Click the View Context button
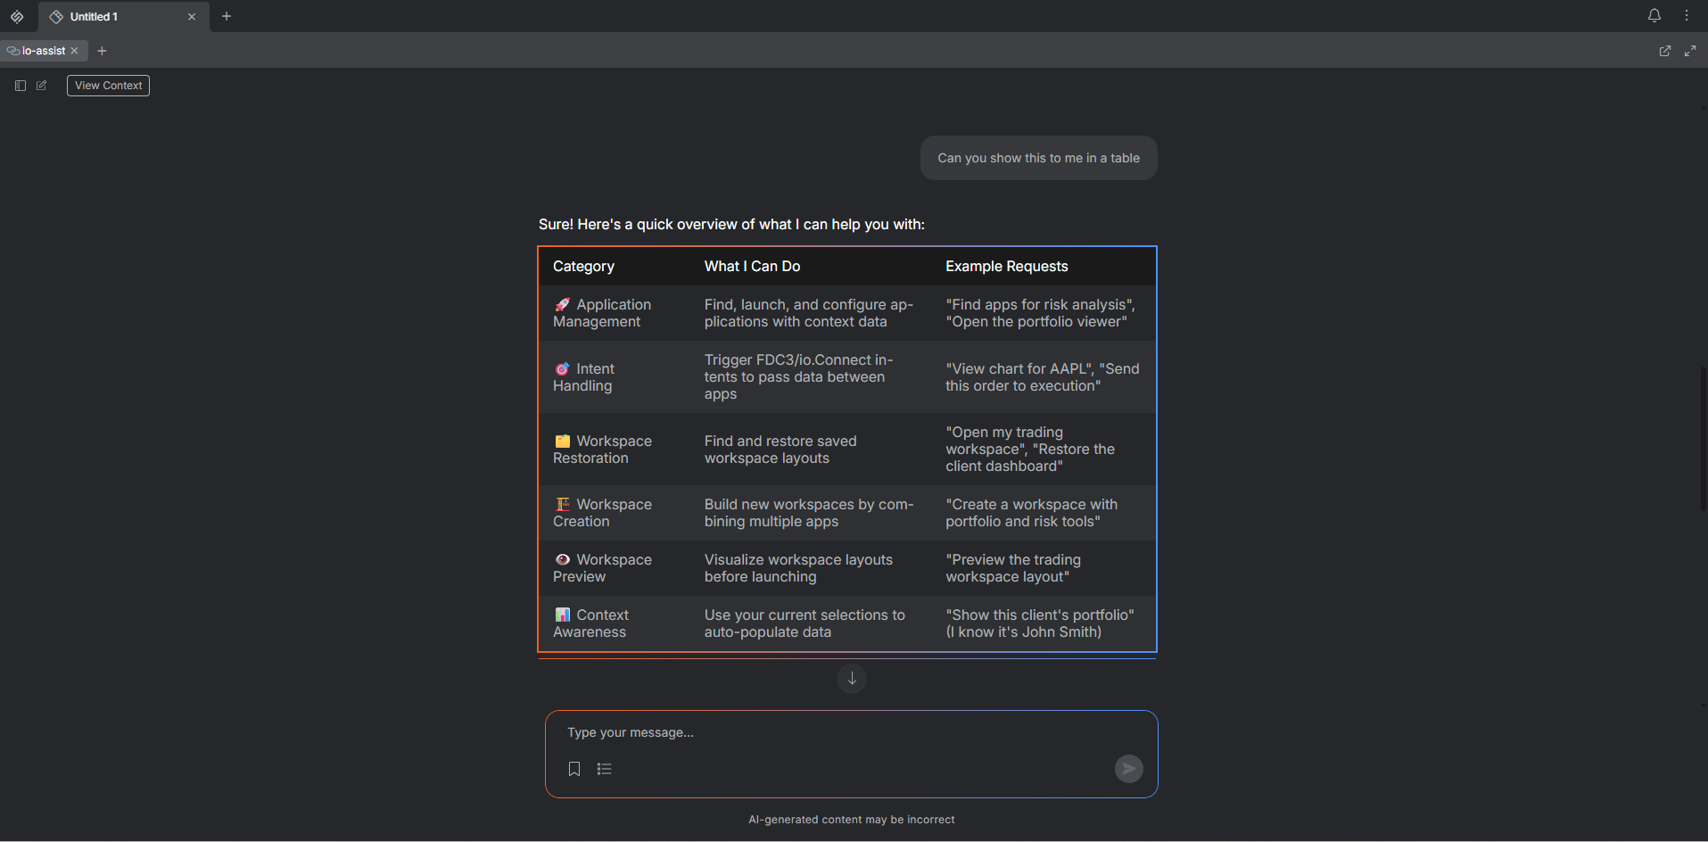Viewport: 1708px width, 842px height. click(x=108, y=86)
